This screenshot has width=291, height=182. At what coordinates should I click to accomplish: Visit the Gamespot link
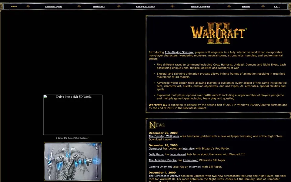(x=155, y=149)
